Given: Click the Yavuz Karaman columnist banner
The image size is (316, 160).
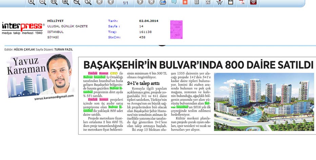Looking at the screenshot, I should 40,74.
